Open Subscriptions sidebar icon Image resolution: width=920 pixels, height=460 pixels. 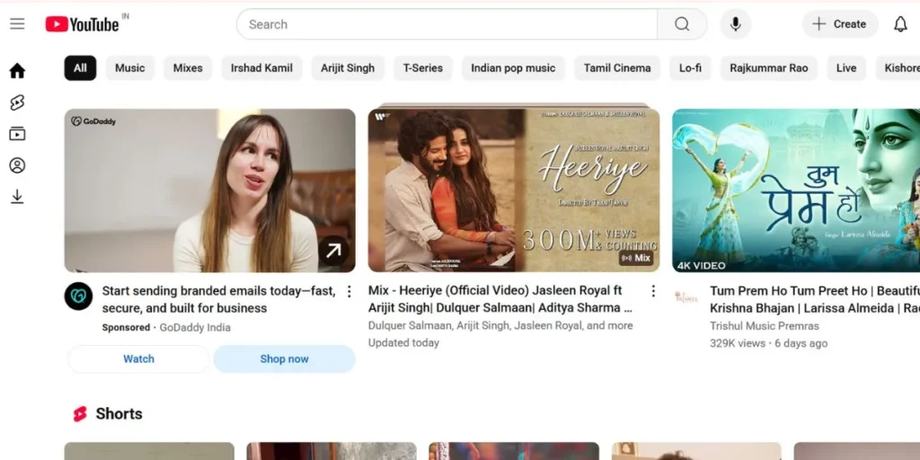pos(18,134)
